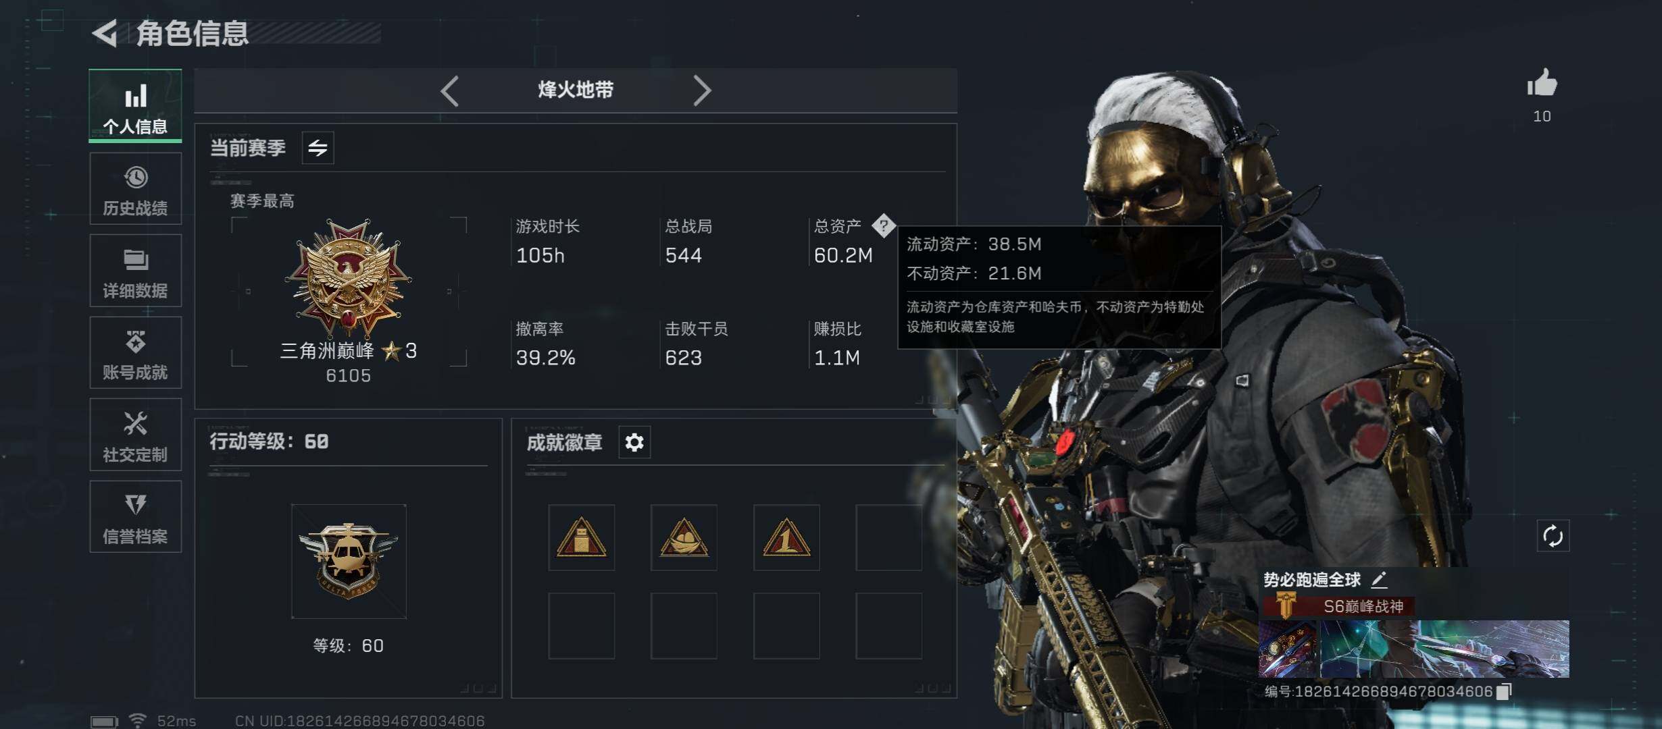Image resolution: width=1662 pixels, height=729 pixels.
Task: Click the thumbs-up like icon
Action: 1542,84
